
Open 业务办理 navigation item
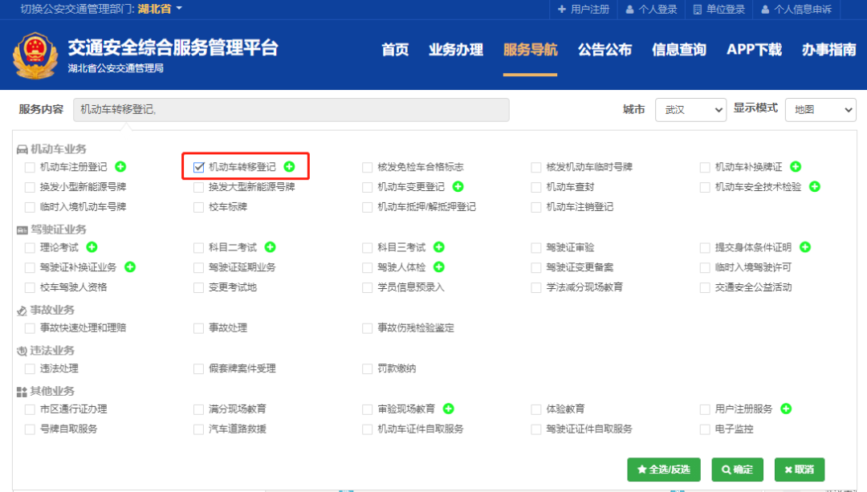(456, 50)
